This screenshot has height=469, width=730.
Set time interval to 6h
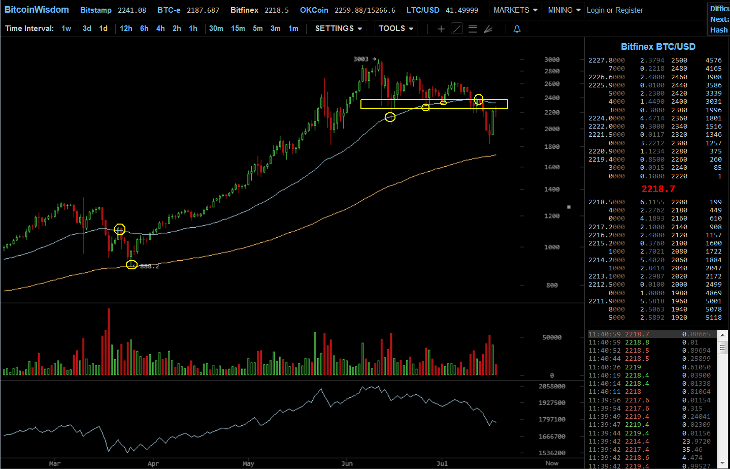click(144, 28)
